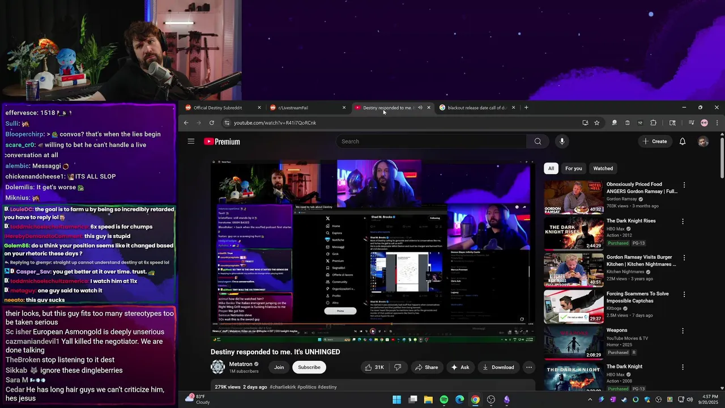Screen dimensions: 725x408
Task: Open Forcing Scammers captcha video thumbnail
Action: pyautogui.click(x=574, y=307)
